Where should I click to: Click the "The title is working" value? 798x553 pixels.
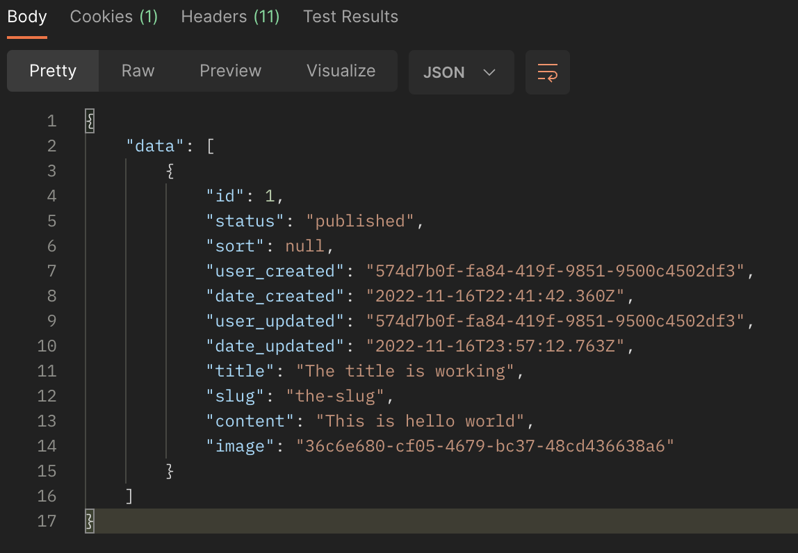[405, 371]
